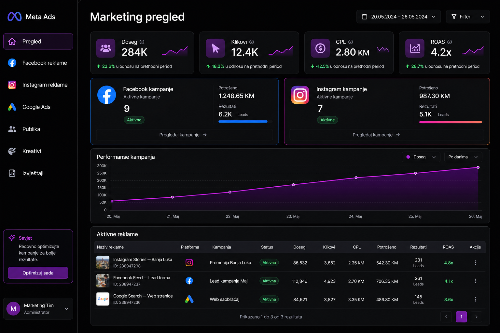Click the ROAS chart card icon
Viewport: 500px width, 333px height.
point(415,48)
